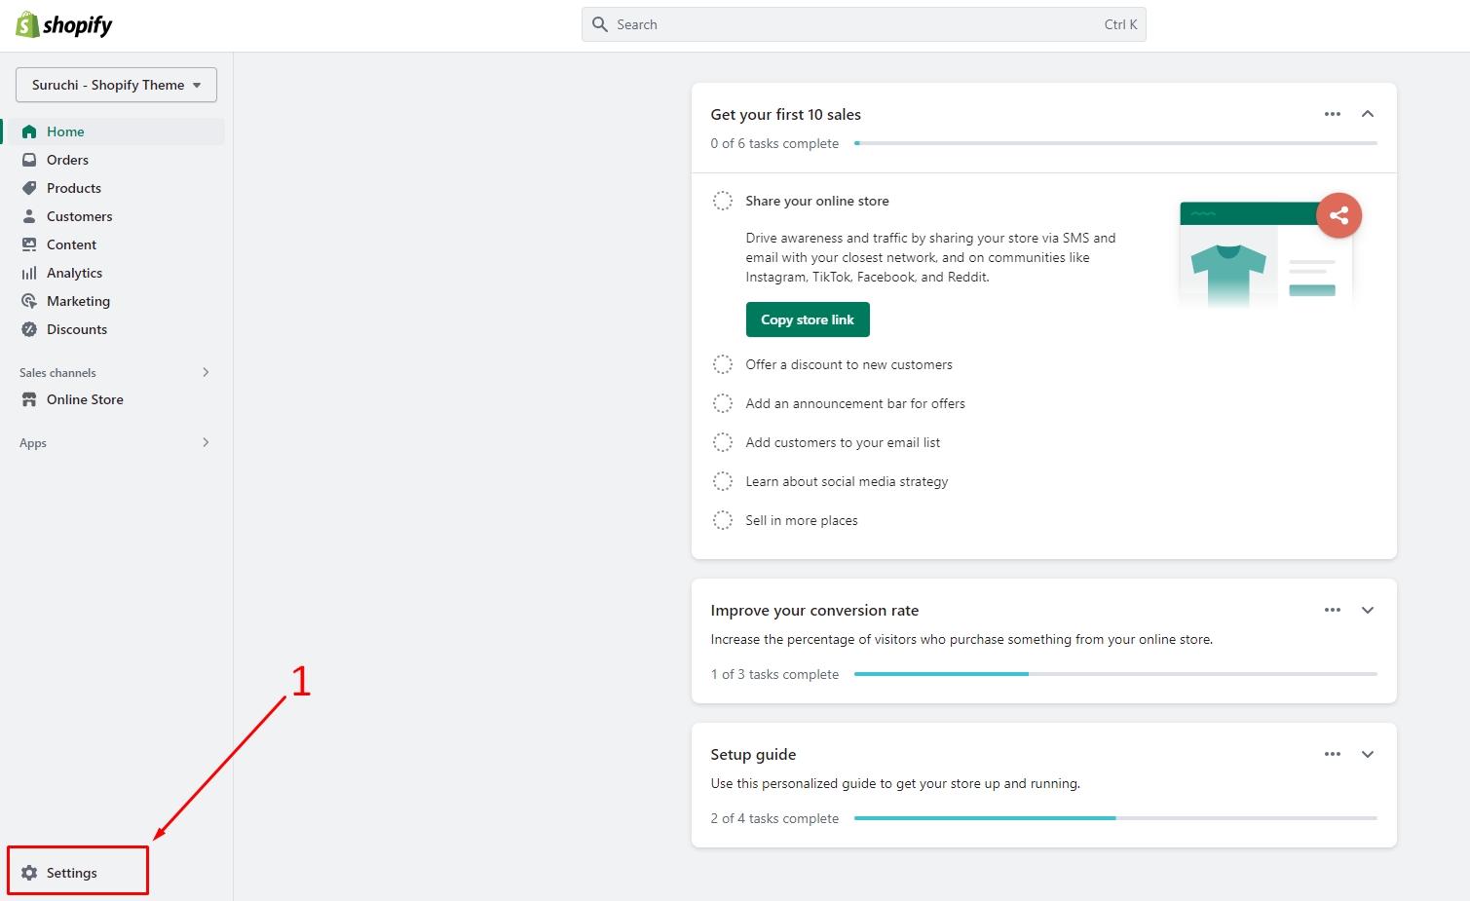The height and width of the screenshot is (901, 1470).
Task: Go to Customers in the sidebar
Action: (79, 216)
